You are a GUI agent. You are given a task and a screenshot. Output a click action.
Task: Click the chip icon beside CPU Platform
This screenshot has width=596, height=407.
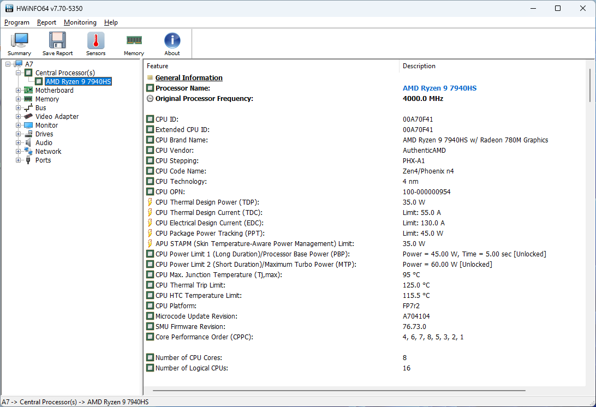coord(150,306)
